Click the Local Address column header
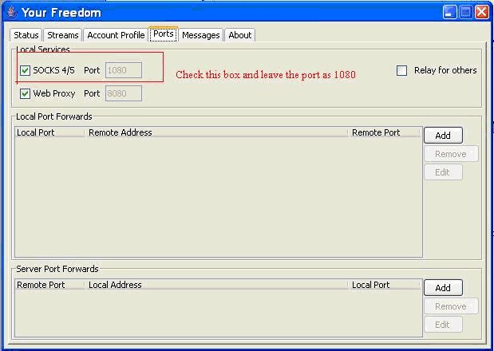Image resolution: width=494 pixels, height=351 pixels. 217,285
